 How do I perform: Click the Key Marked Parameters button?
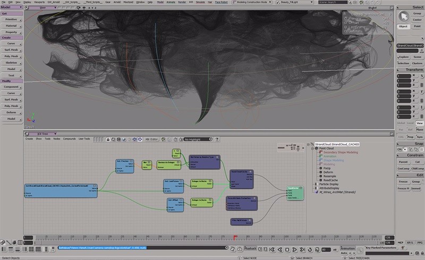coord(380,248)
